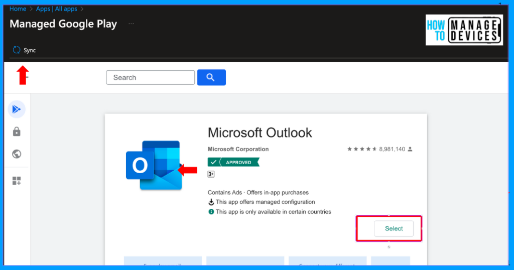The image size is (514, 270).
Task: Go to Apps | All apps breadcrumb
Action: tap(56, 9)
